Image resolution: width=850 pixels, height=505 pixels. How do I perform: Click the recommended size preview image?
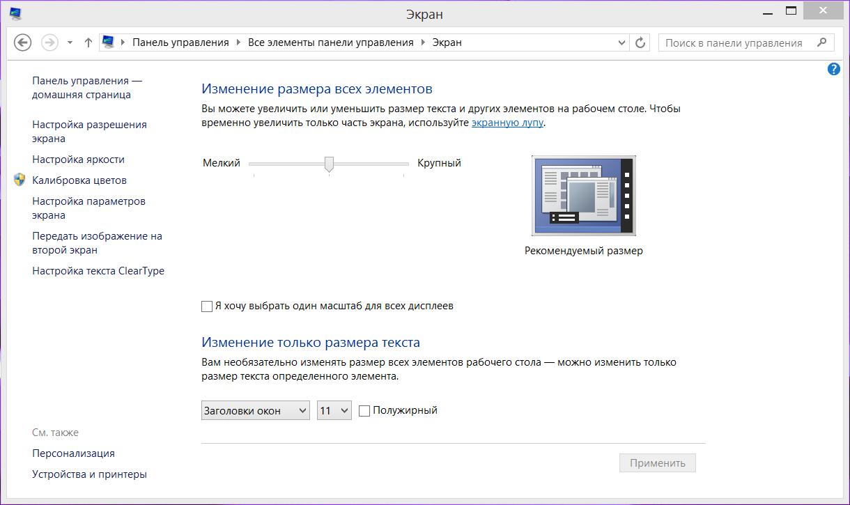584,195
